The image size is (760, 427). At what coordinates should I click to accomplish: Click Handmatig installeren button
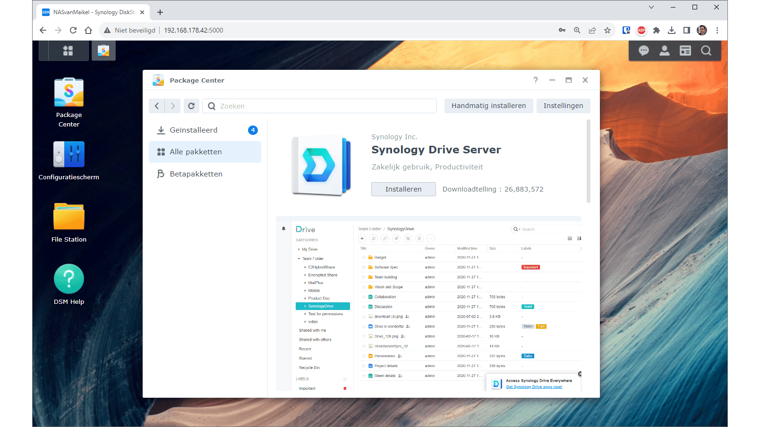tap(488, 106)
